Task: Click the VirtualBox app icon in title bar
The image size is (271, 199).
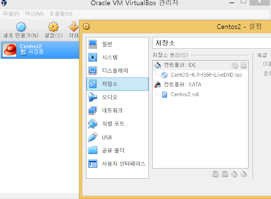Action: [x=4, y=3]
